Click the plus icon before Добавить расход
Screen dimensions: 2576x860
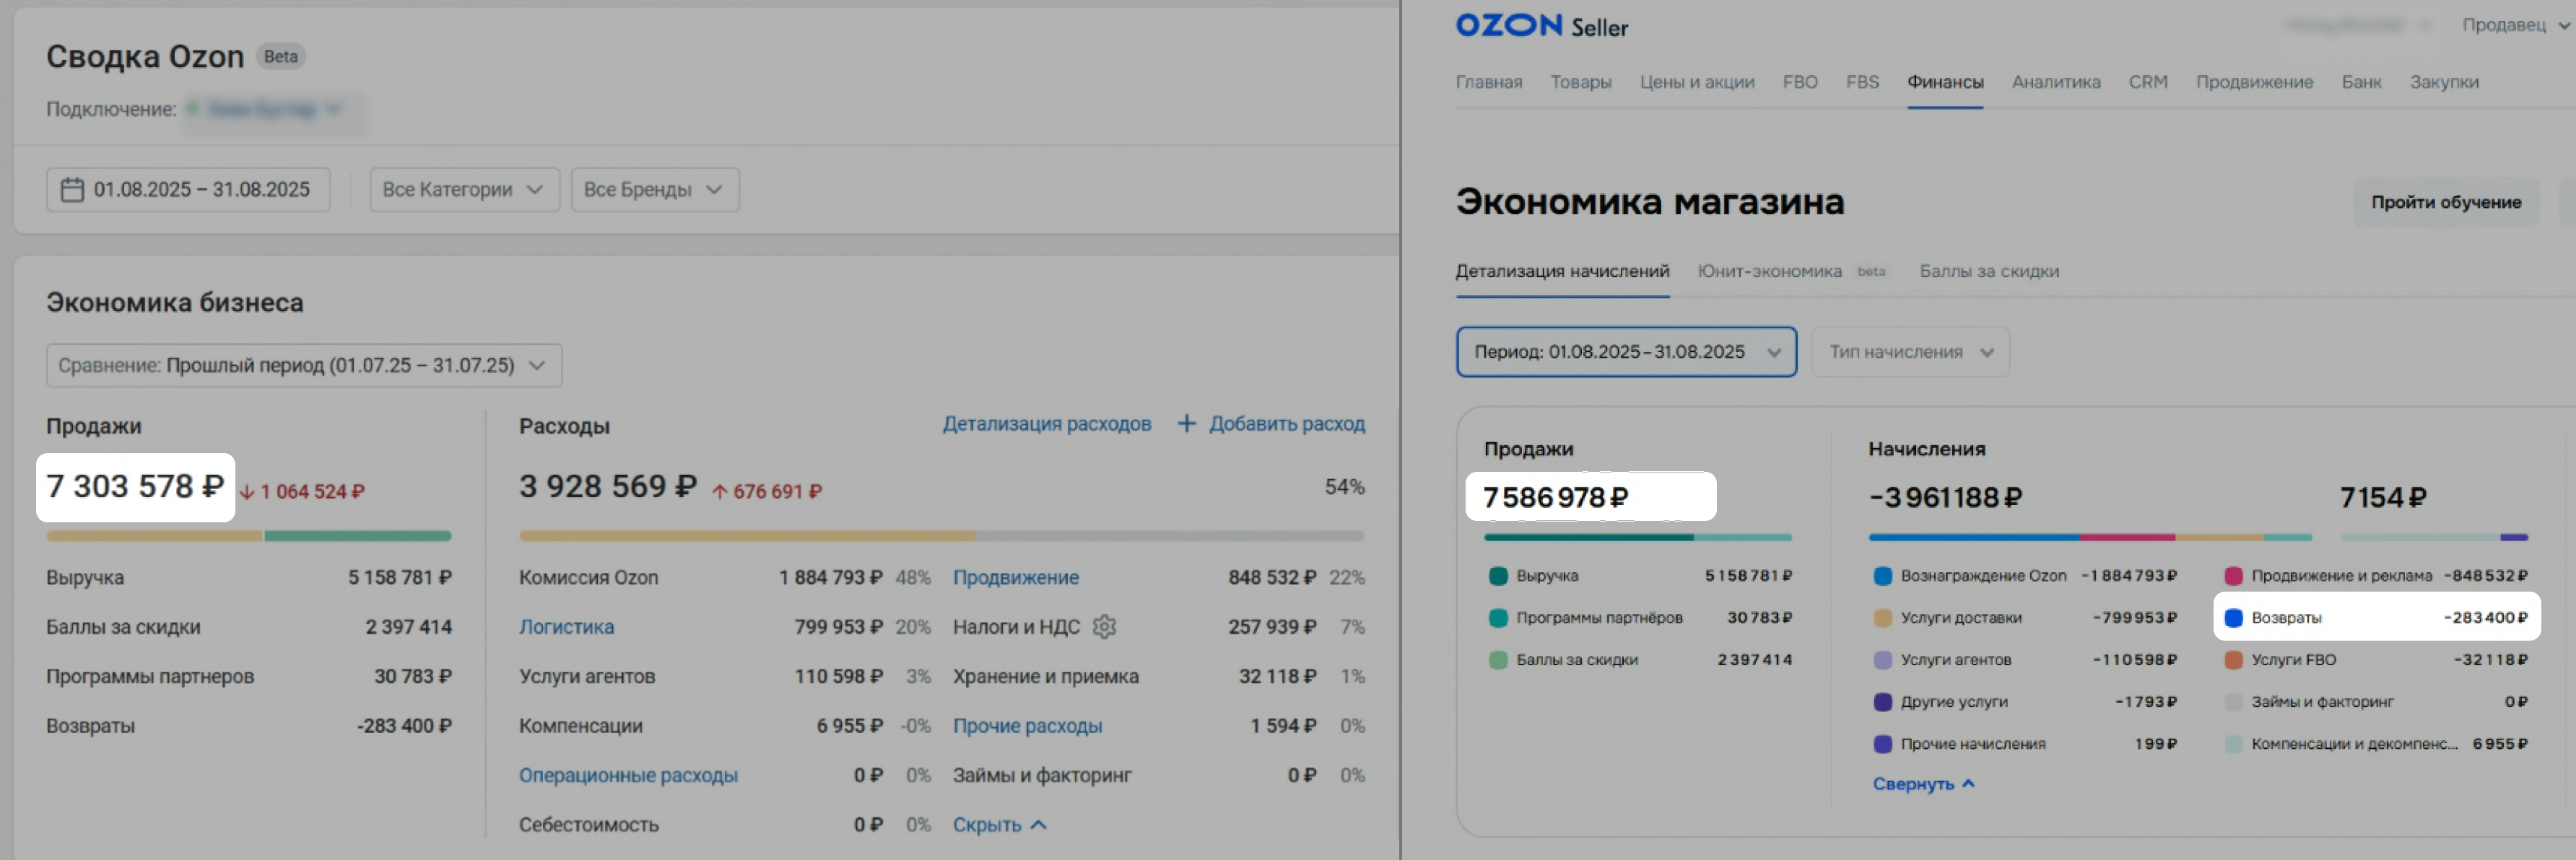(1186, 424)
